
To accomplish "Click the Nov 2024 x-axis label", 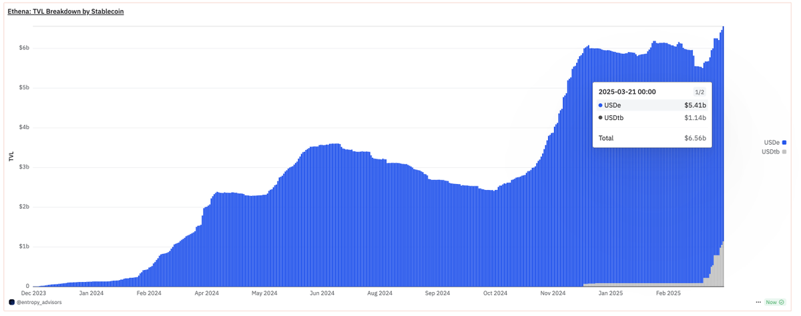I will [x=553, y=293].
